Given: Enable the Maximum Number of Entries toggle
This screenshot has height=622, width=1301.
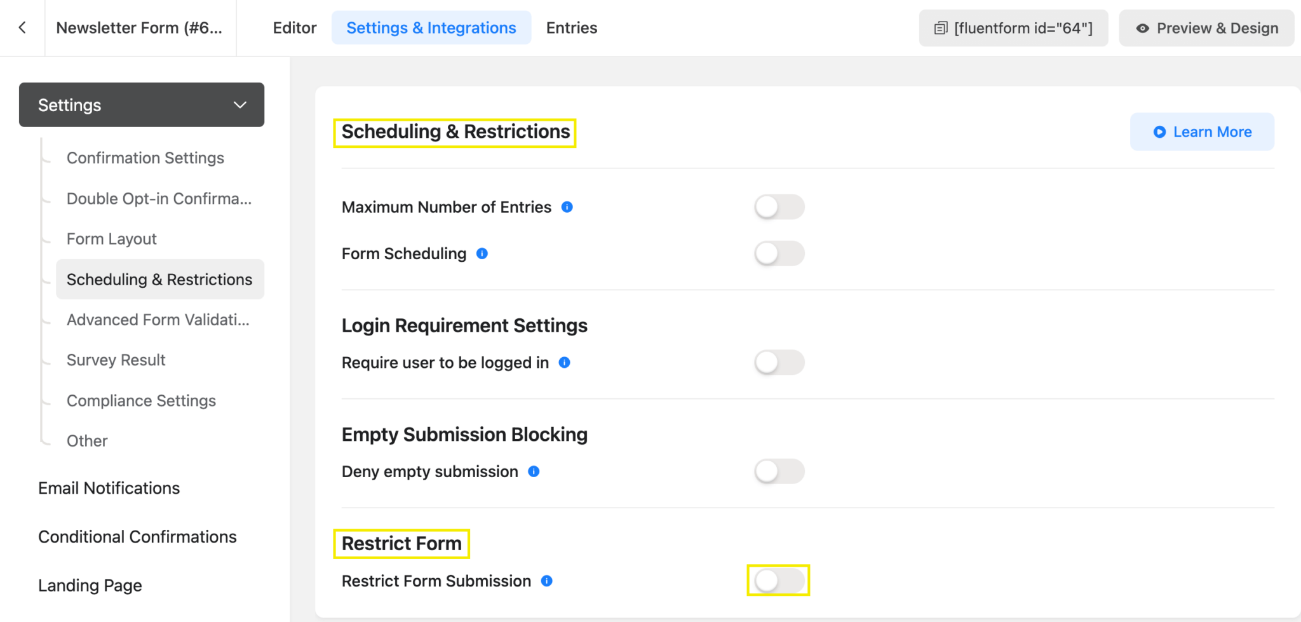Looking at the screenshot, I should coord(779,206).
